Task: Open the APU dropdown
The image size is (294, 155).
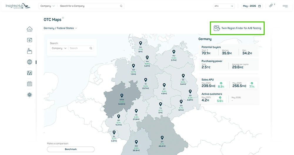Action: [224, 6]
